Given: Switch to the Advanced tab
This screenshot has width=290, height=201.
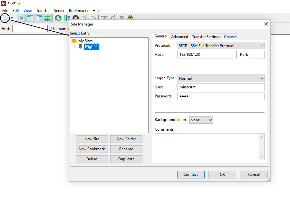Looking at the screenshot, I should [179, 37].
